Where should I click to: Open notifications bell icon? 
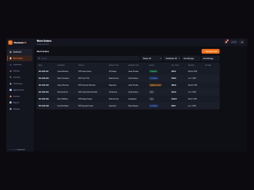(226, 42)
